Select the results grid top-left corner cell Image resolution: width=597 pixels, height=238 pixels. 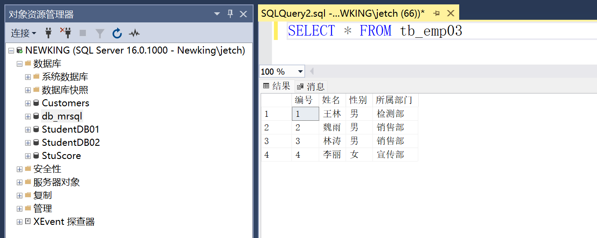pos(276,100)
